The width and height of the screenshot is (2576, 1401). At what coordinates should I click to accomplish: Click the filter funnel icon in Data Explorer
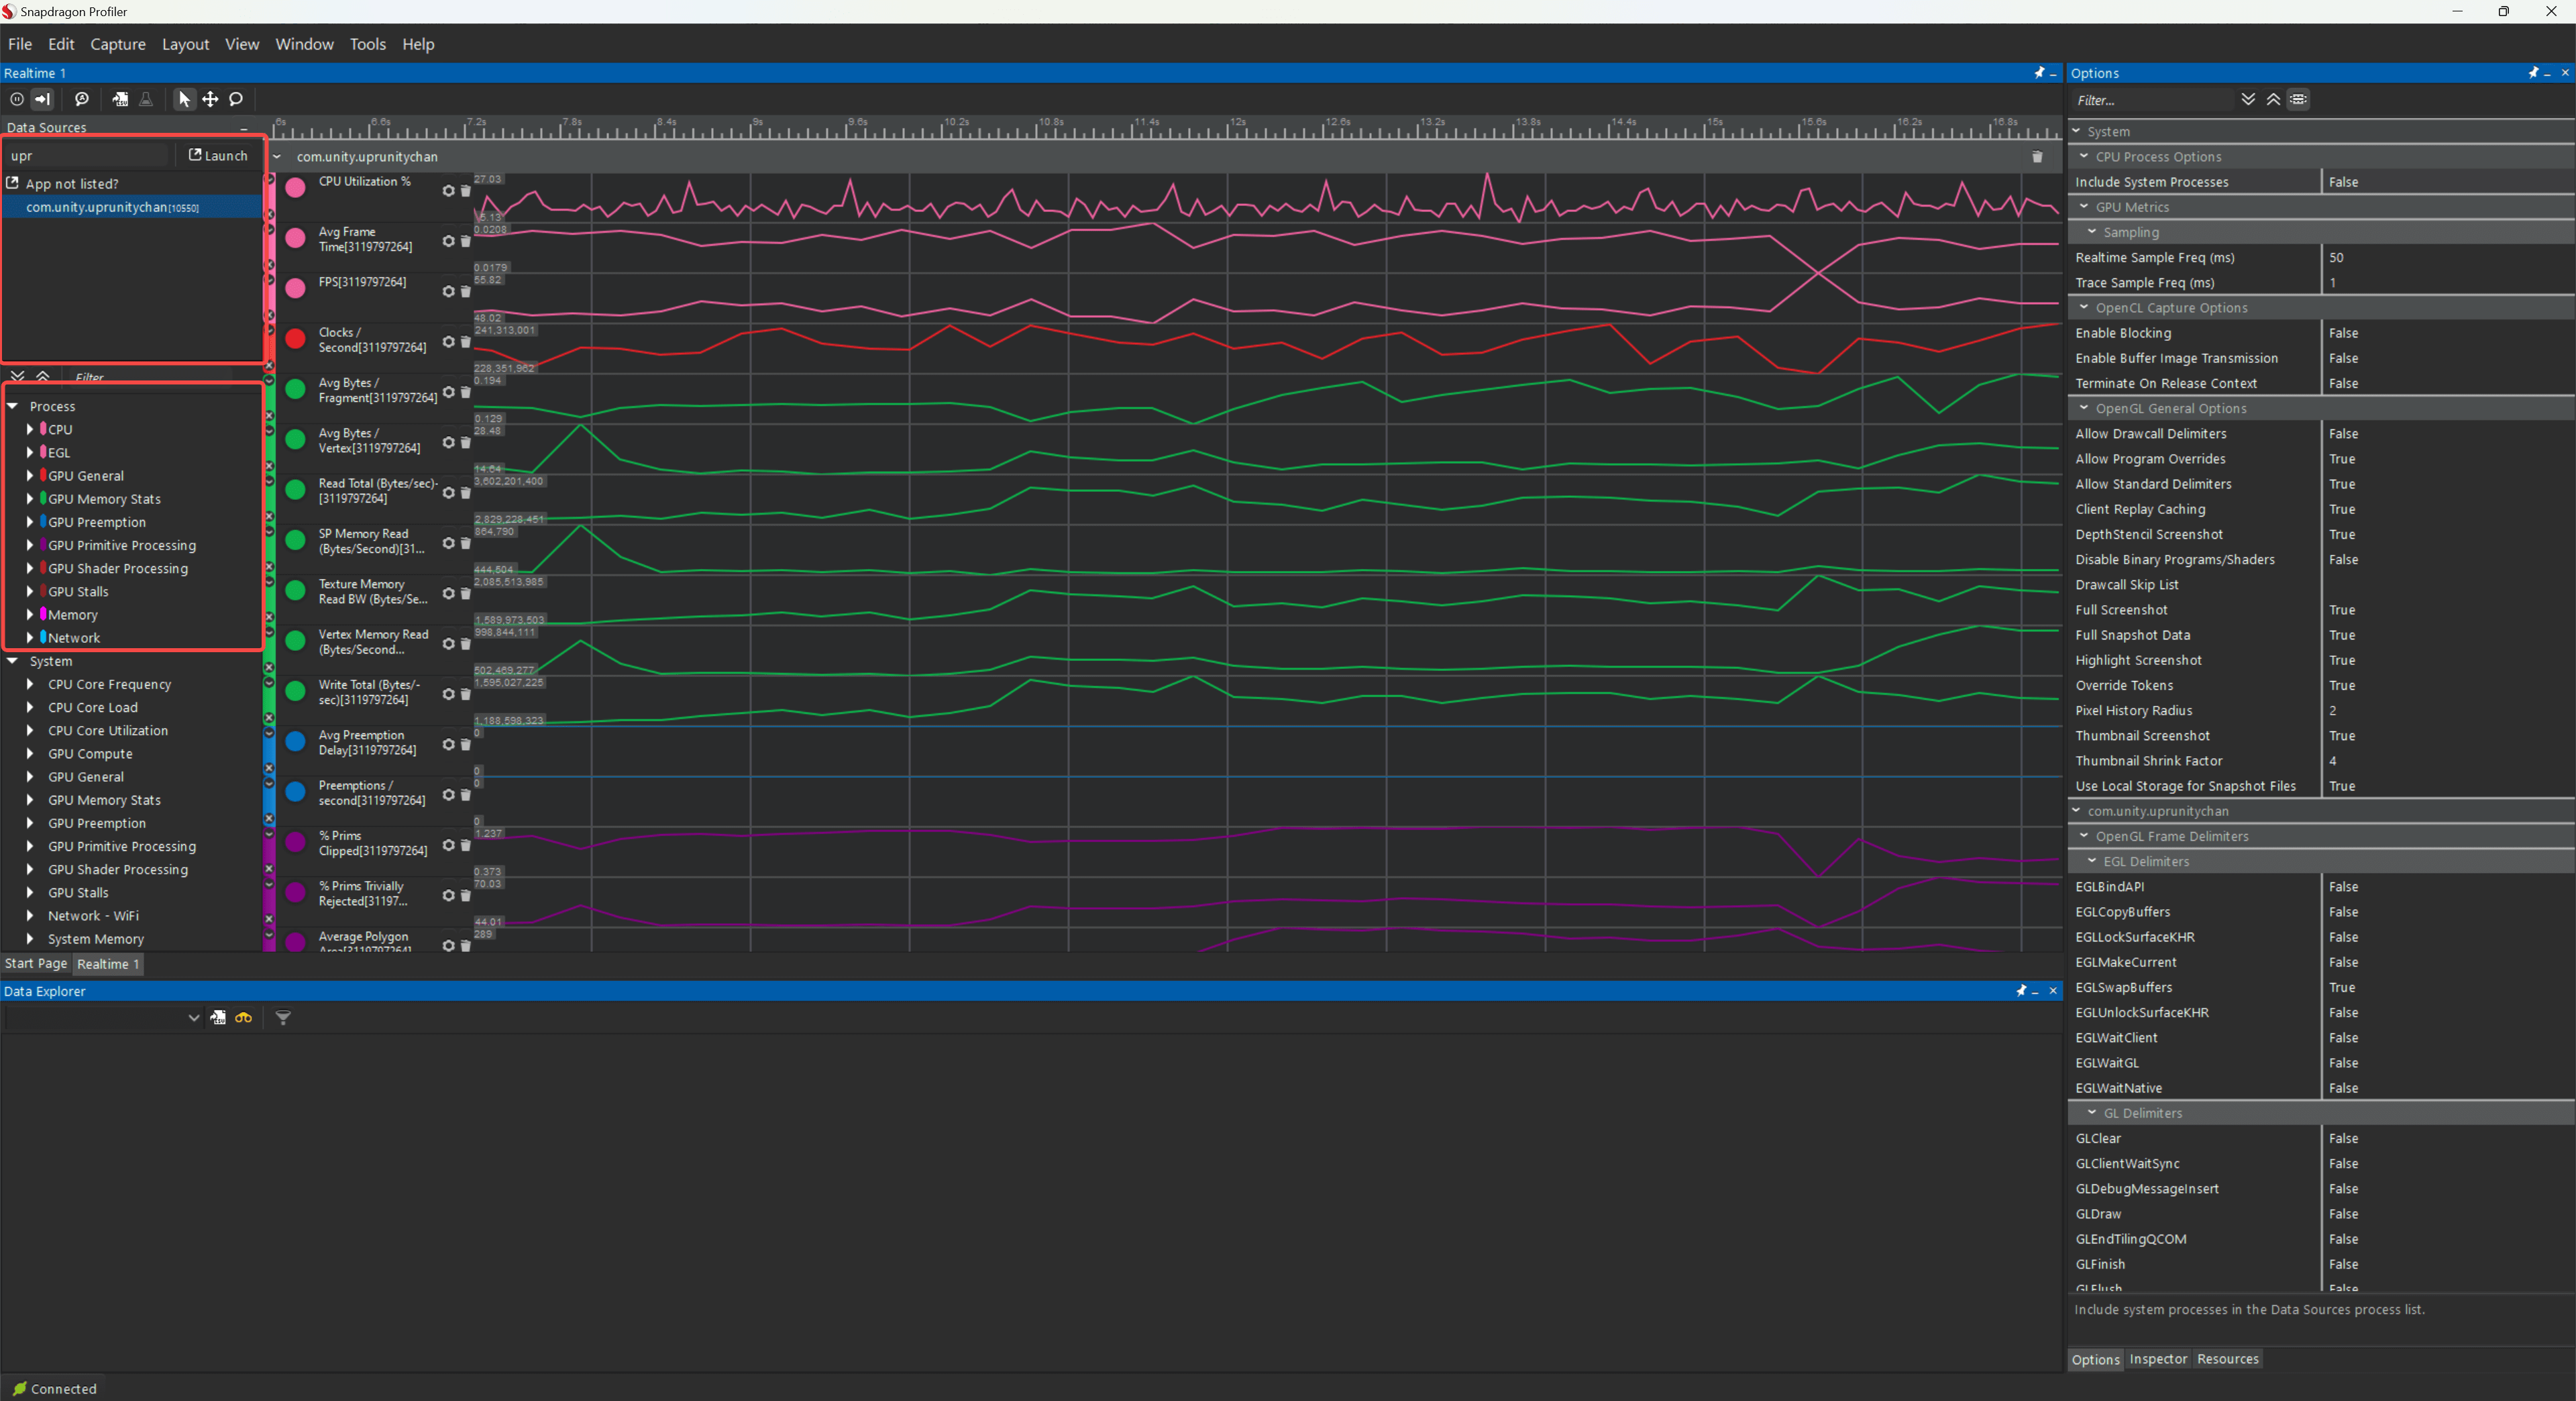pos(283,1018)
